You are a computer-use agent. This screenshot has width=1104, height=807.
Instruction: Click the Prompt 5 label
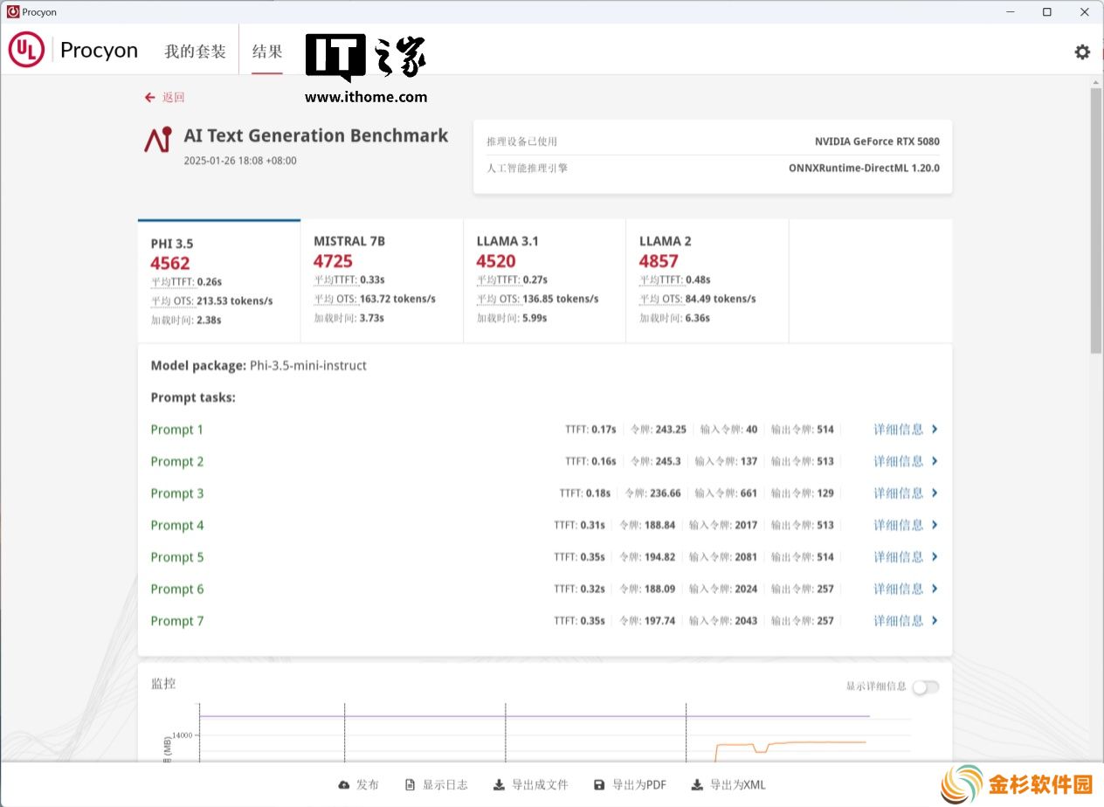point(177,556)
